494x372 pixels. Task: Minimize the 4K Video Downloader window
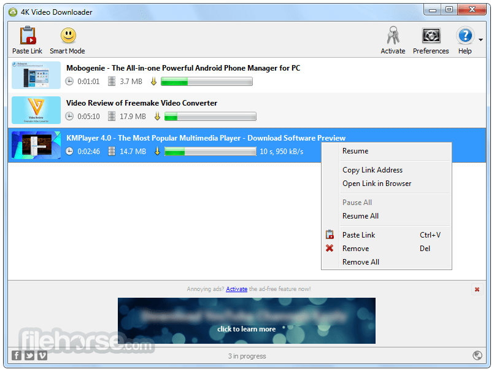[432, 10]
